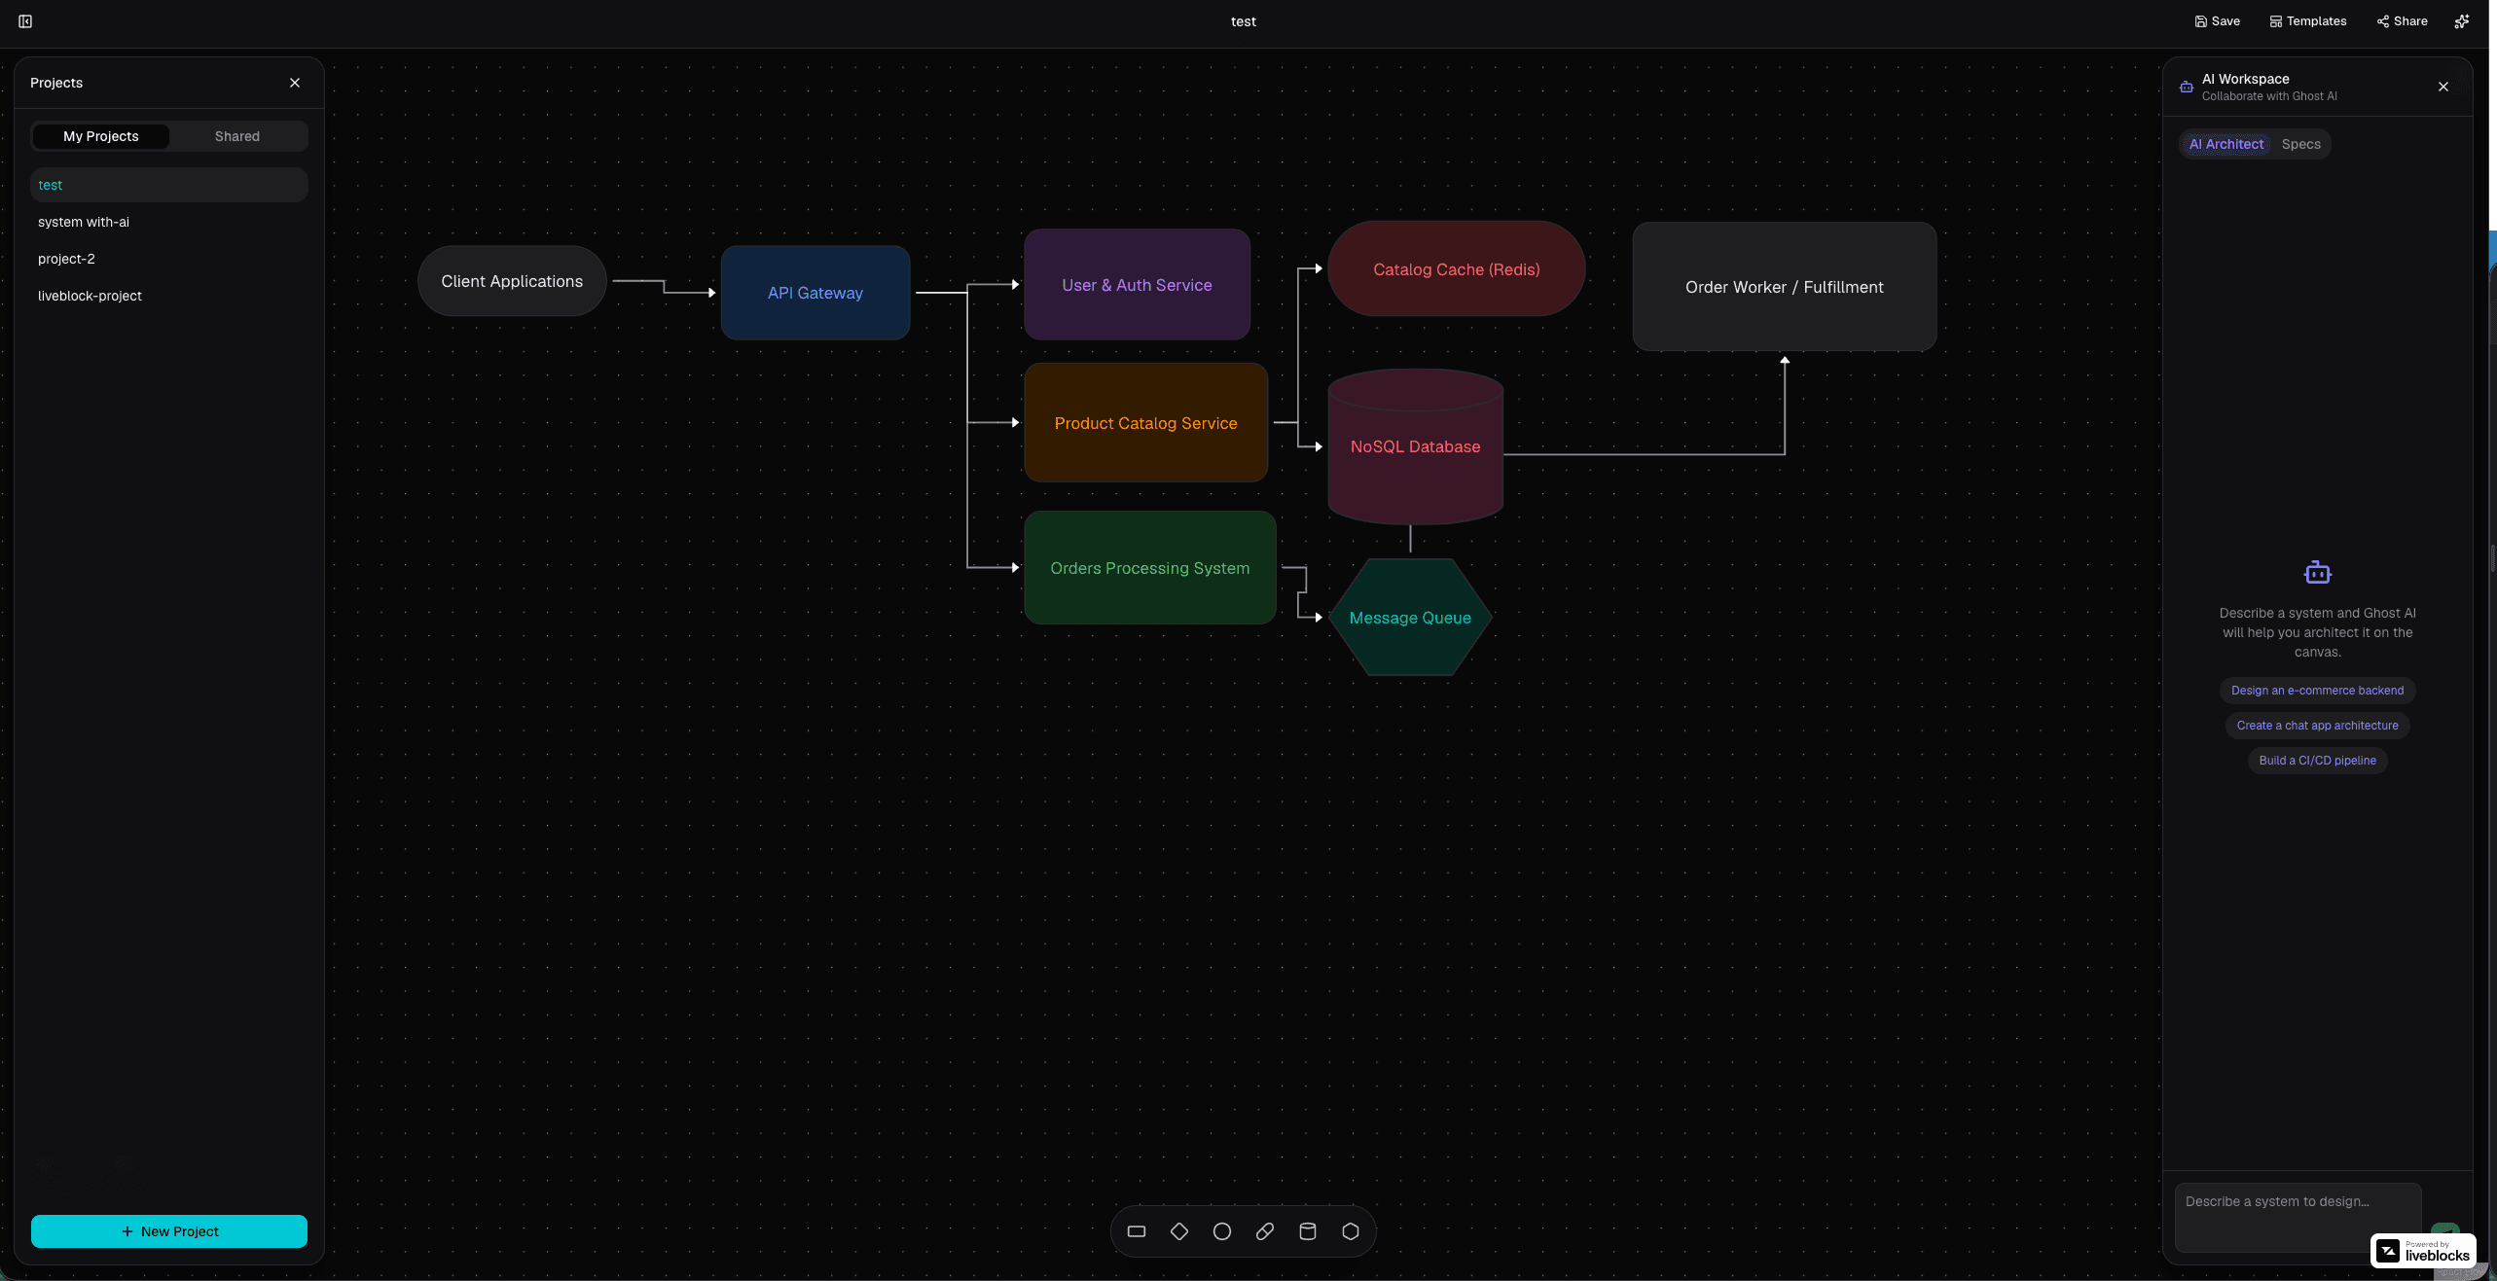Open Templates

[x=2307, y=21]
